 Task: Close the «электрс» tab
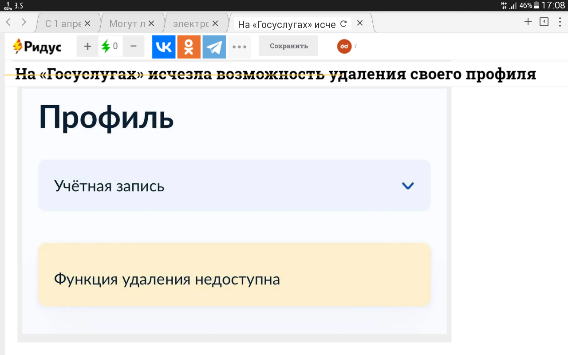(x=215, y=23)
